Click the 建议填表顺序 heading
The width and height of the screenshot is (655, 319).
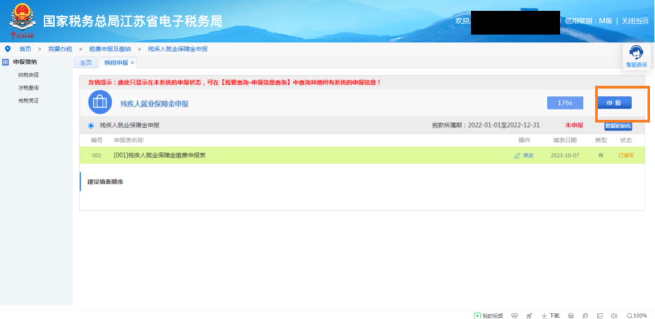(105, 183)
